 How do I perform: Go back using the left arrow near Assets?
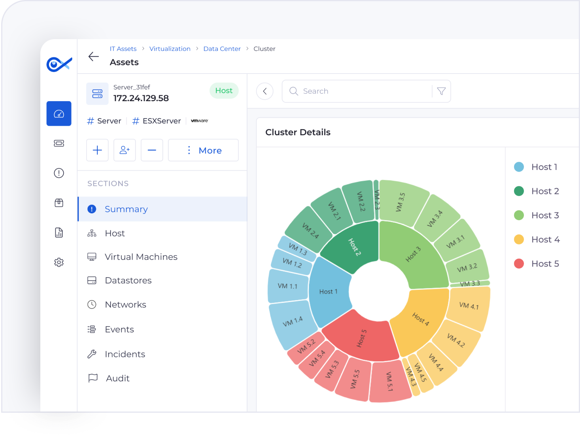tap(94, 57)
